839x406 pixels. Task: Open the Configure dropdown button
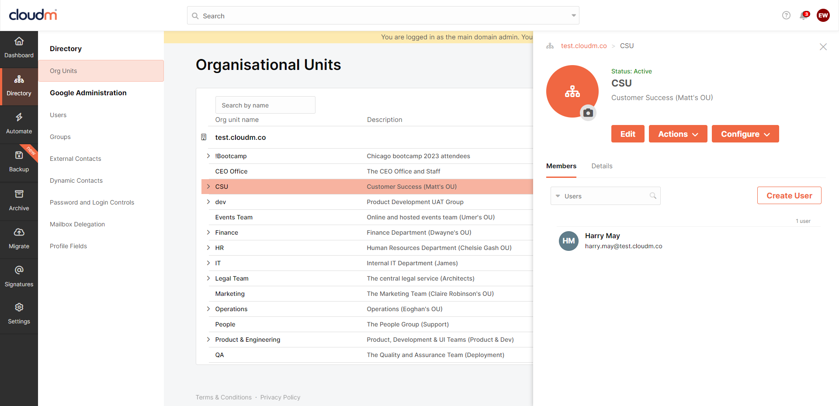pyautogui.click(x=745, y=134)
